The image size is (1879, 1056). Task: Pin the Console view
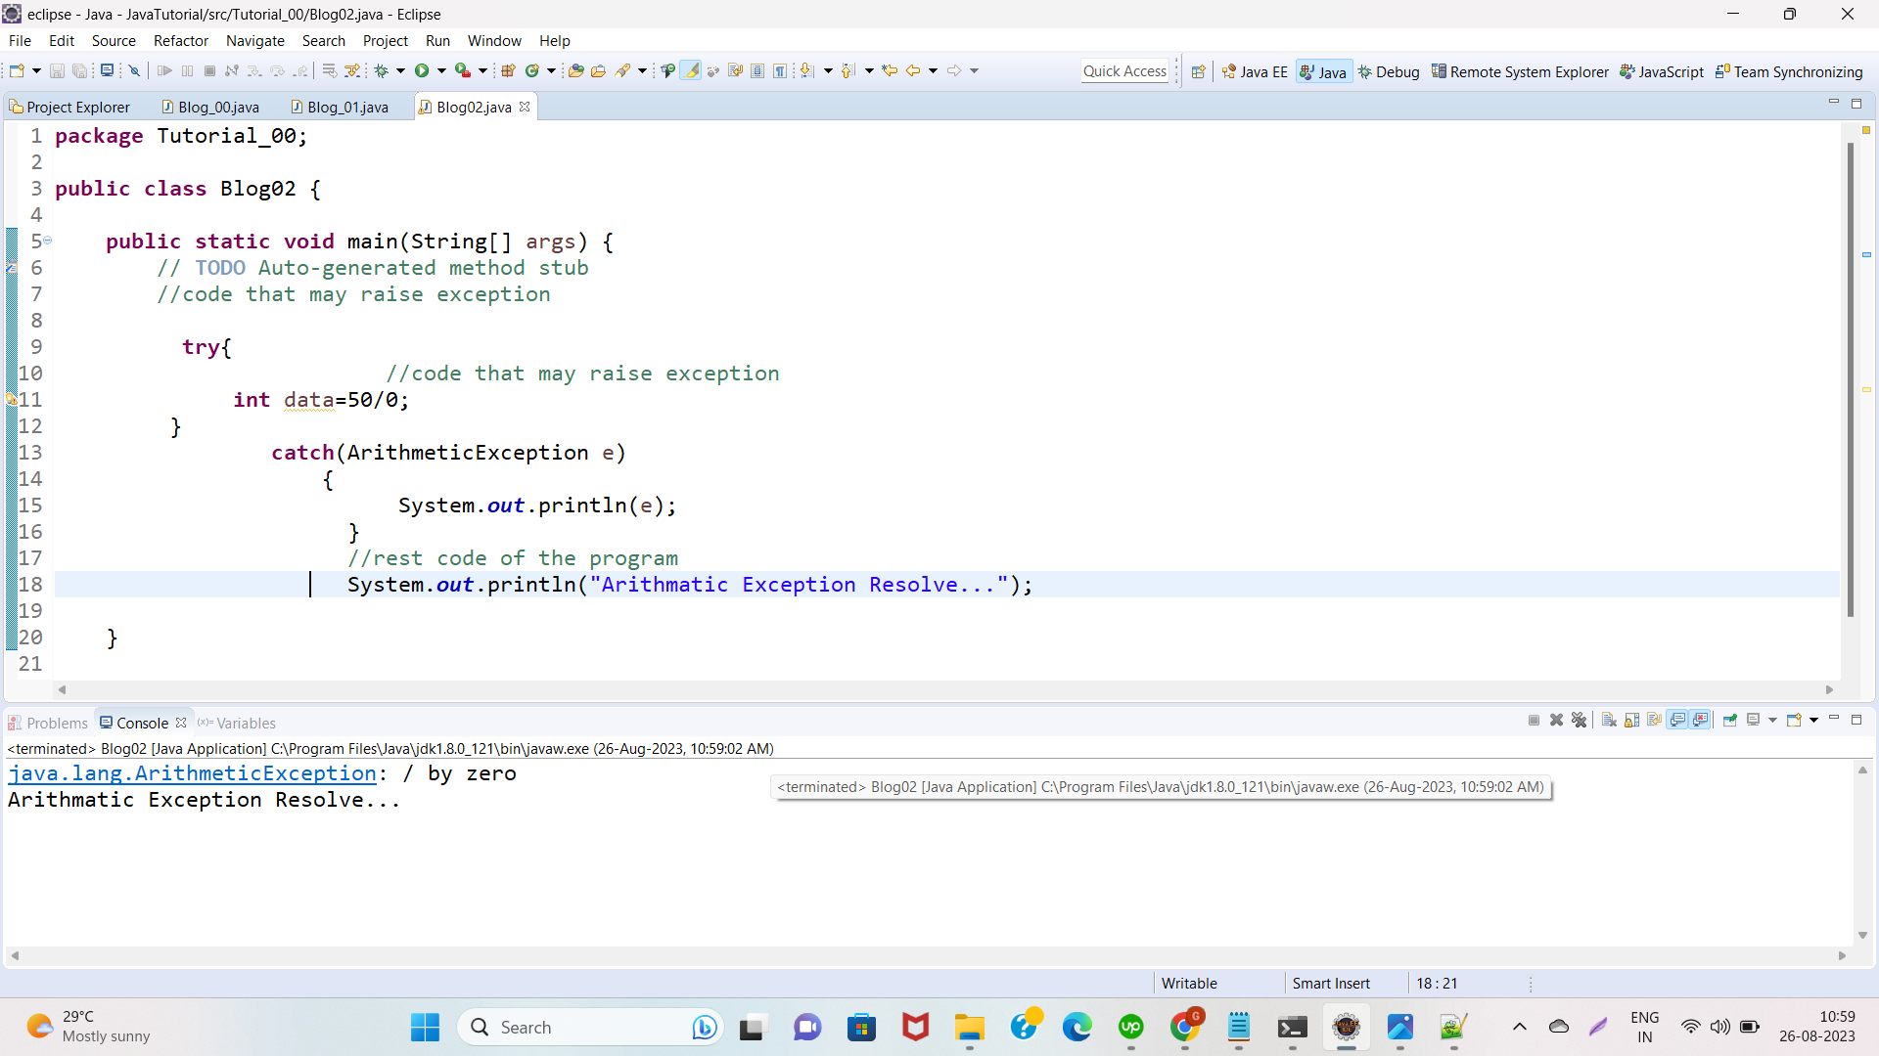[1730, 720]
